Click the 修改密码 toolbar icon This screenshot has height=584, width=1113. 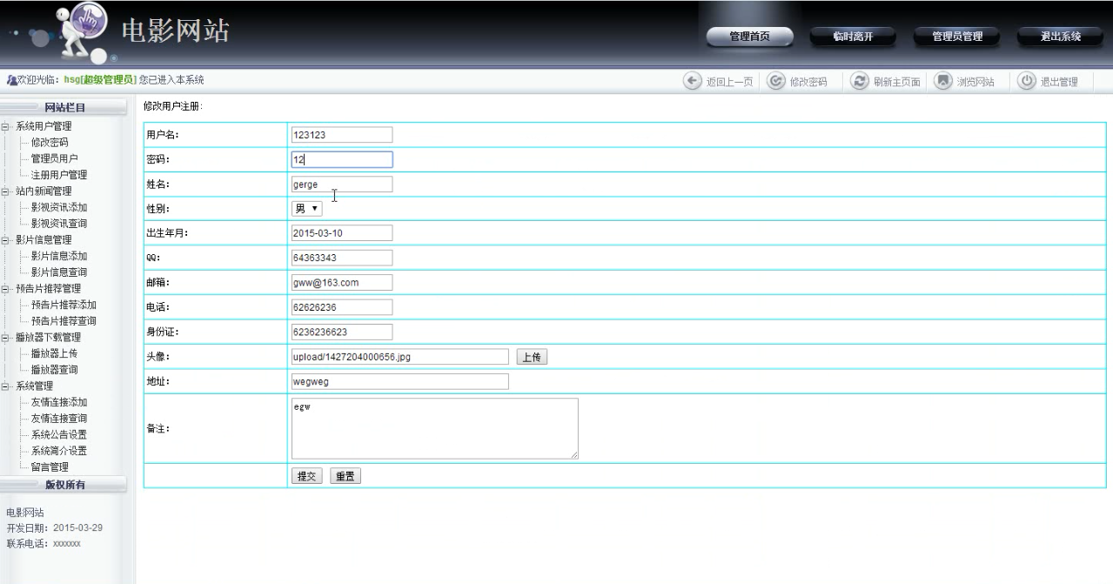775,82
